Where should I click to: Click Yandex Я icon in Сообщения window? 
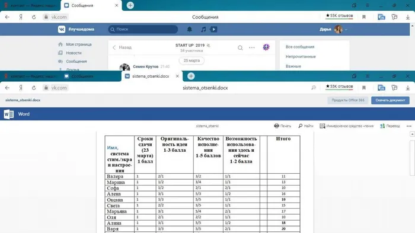(x=21, y=17)
